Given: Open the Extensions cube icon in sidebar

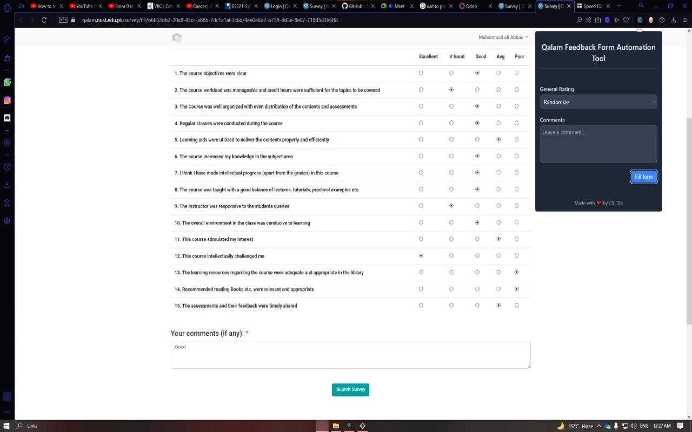Looking at the screenshot, I should [7, 202].
